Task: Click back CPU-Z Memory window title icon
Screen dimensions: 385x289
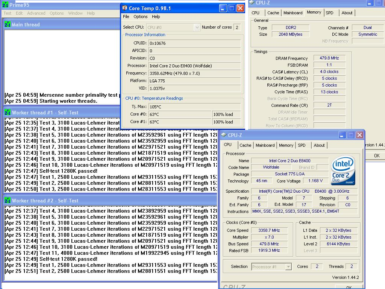Action: 252,3
